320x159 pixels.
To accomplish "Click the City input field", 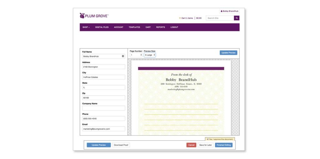I will tap(104, 77).
